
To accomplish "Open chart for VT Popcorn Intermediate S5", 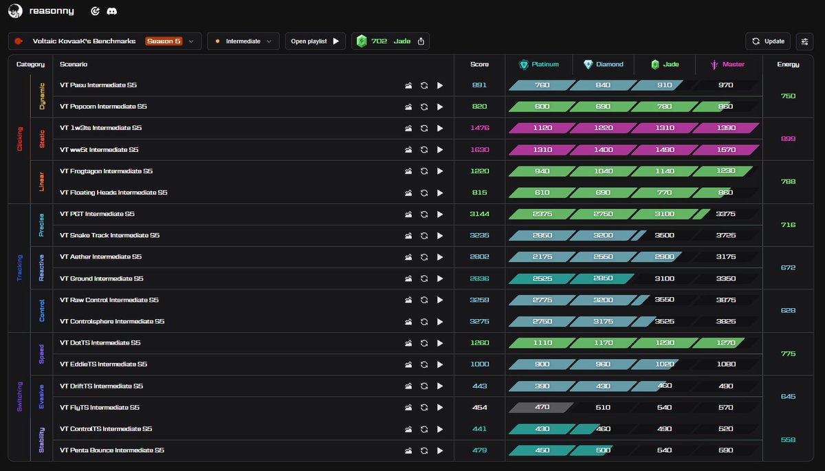I will (408, 107).
